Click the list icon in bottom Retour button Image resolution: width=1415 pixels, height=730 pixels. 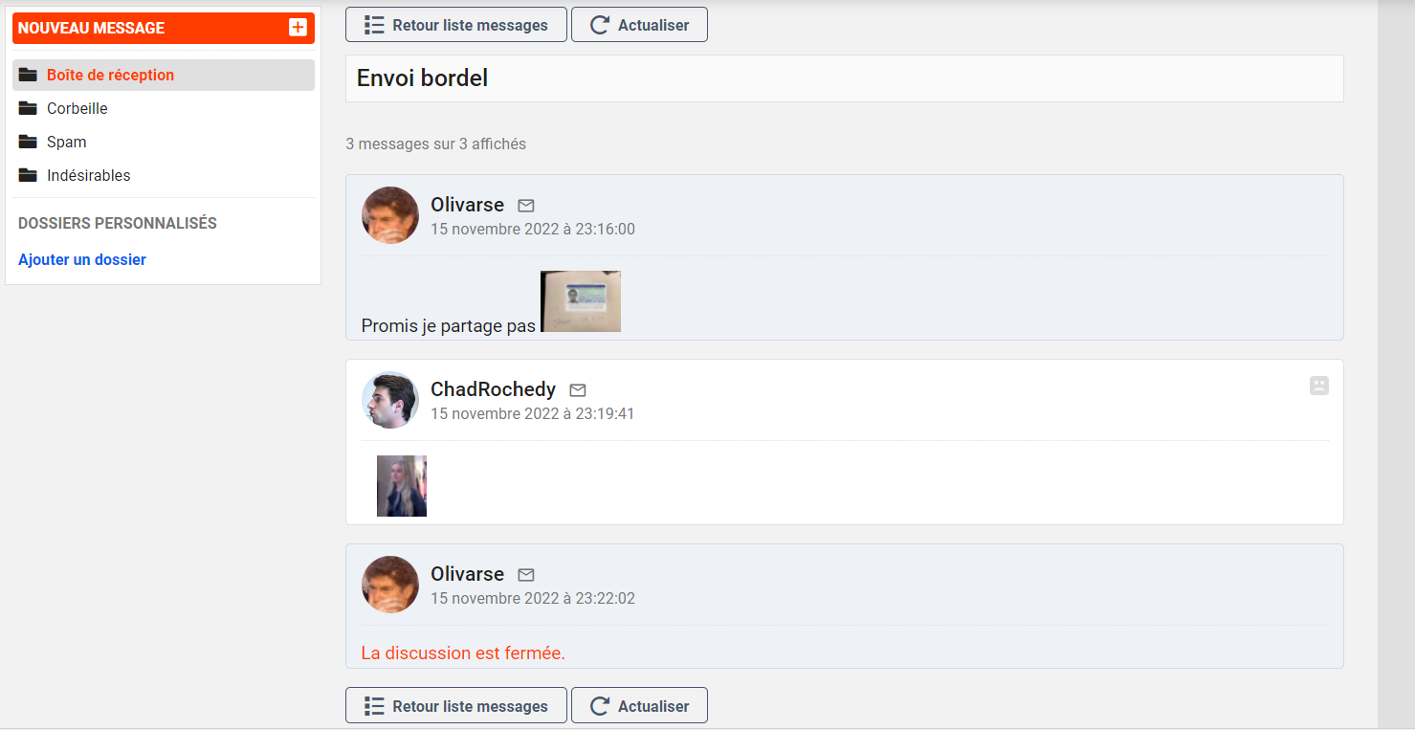coord(375,706)
